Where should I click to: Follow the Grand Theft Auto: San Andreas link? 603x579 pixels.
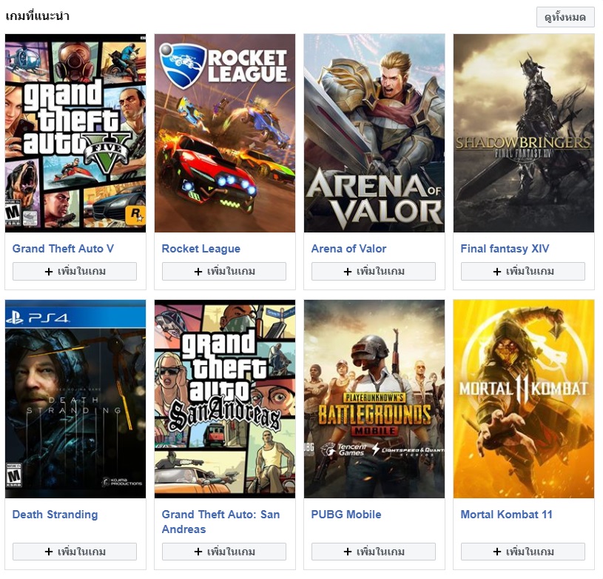[x=220, y=522]
